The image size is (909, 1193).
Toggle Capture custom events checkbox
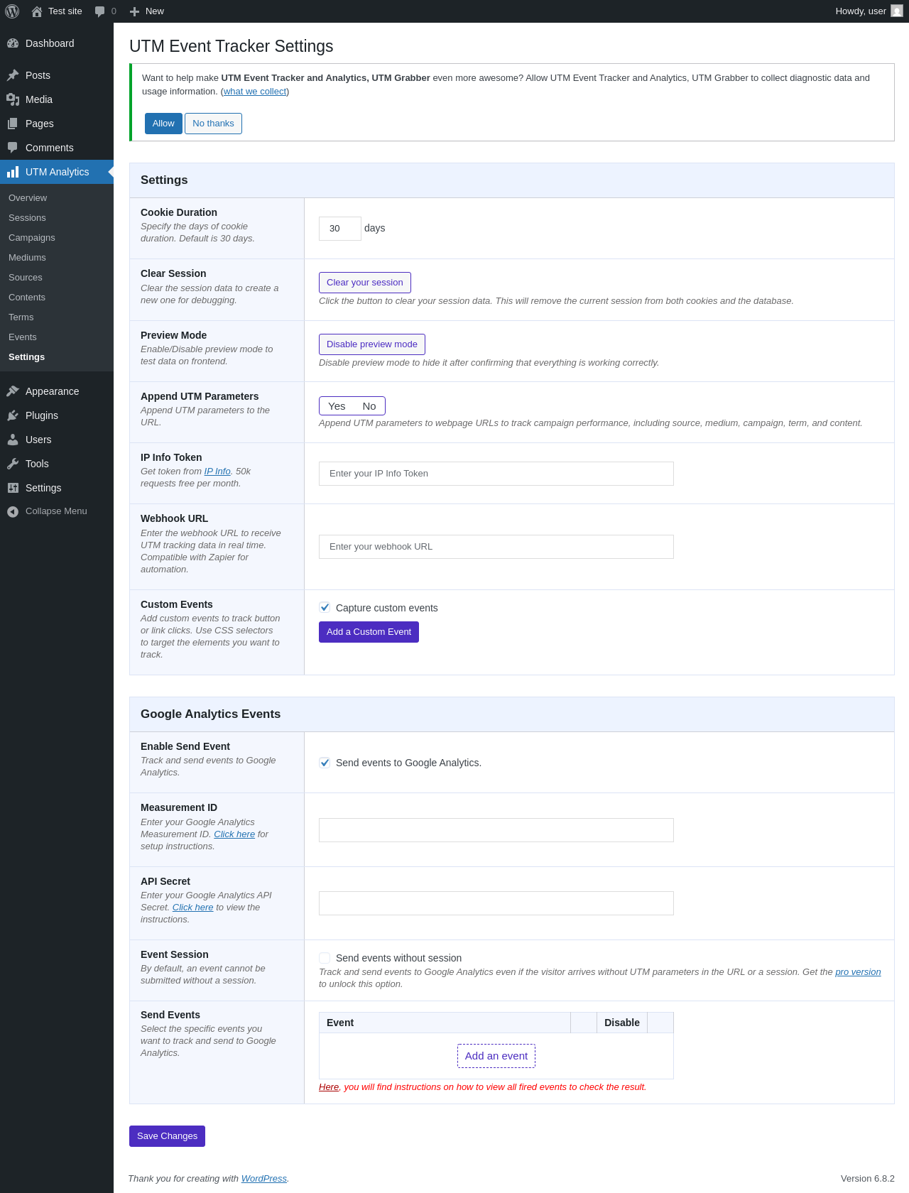click(x=325, y=607)
